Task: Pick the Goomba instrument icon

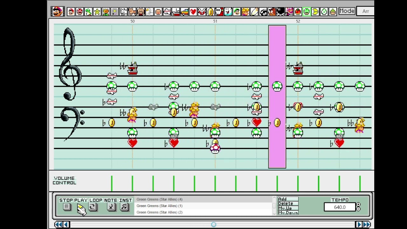Action: click(272, 12)
